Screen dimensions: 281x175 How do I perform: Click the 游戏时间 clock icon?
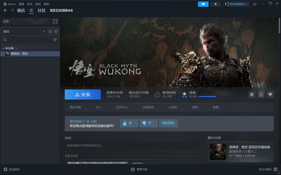[x=157, y=95]
